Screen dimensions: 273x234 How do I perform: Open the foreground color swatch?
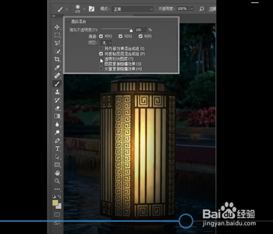(55, 203)
